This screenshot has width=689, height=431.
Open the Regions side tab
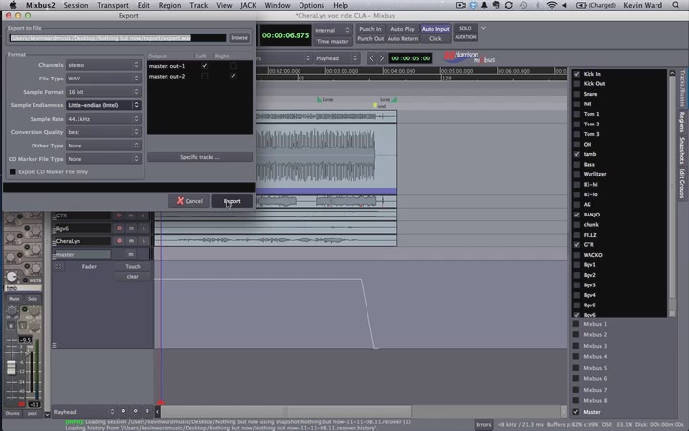click(682, 122)
